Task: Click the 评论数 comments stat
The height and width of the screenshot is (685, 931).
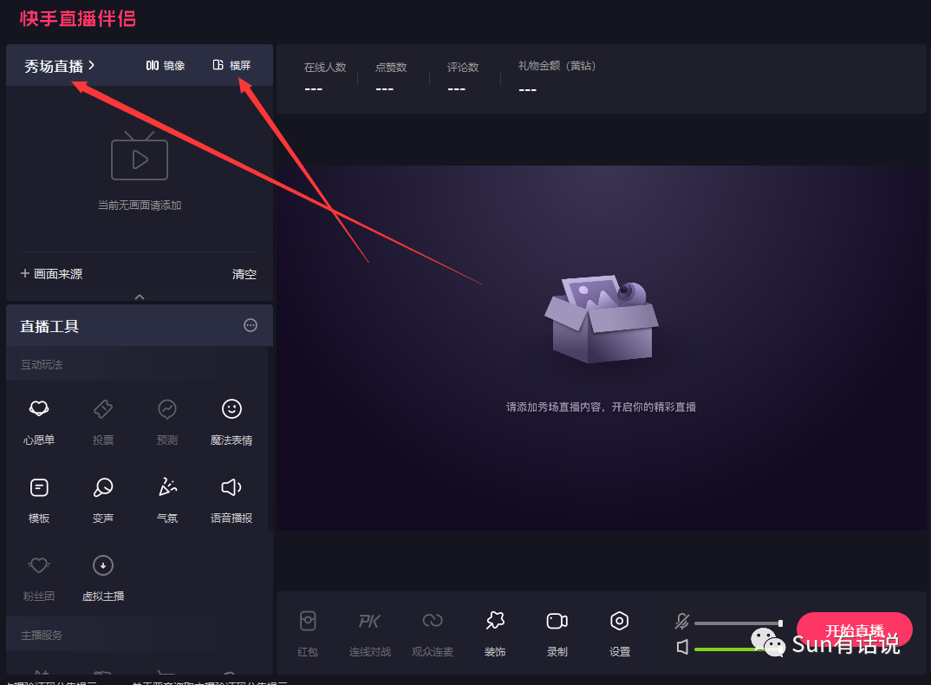Action: (463, 77)
